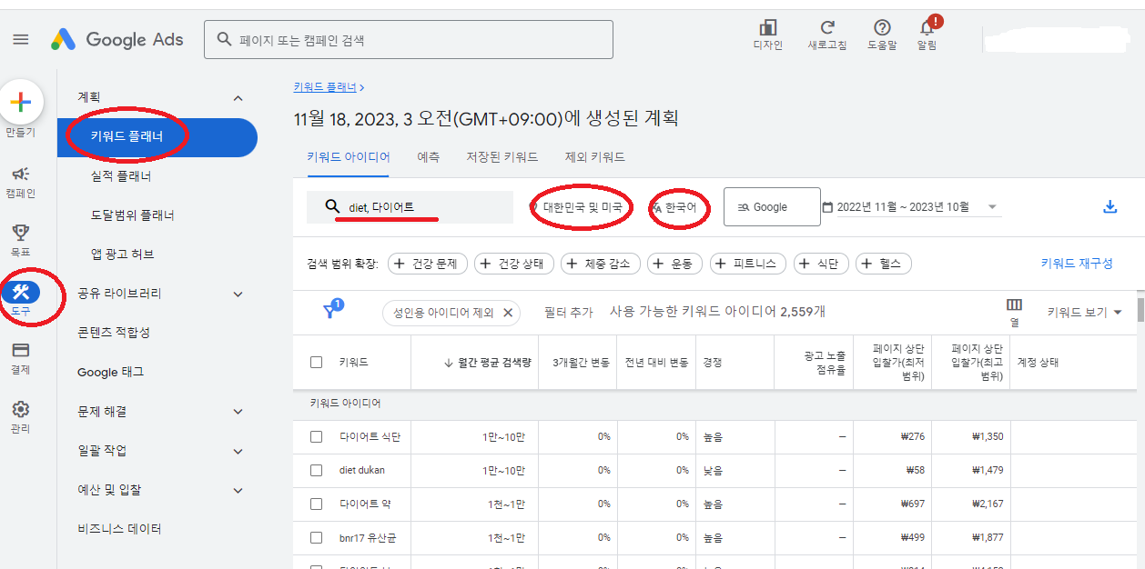Select all keywords header checkbox
The height and width of the screenshot is (569, 1145).
pyautogui.click(x=317, y=362)
